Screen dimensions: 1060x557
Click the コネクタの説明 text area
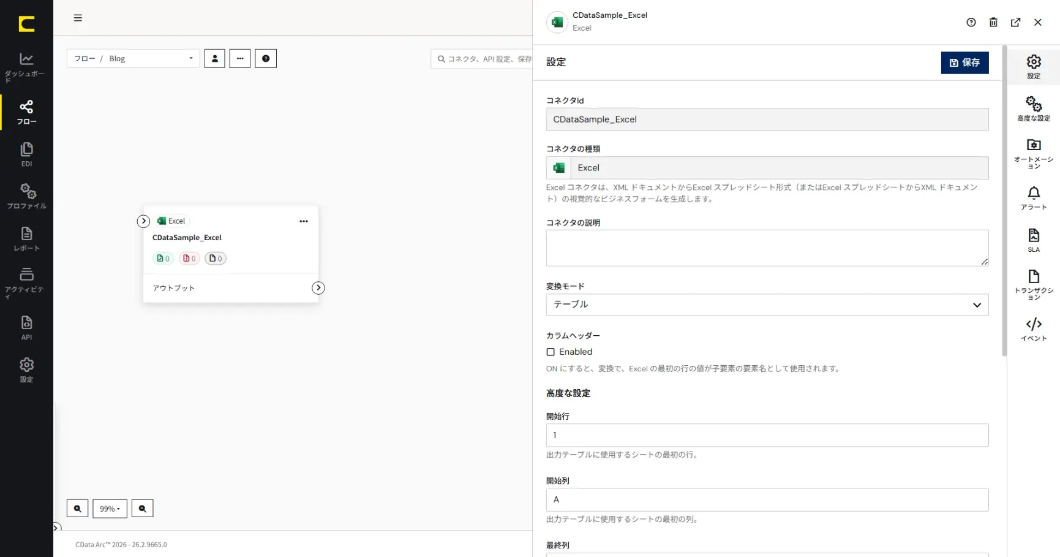[x=767, y=248]
